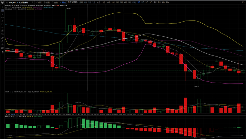
Task: Switch to the 月K monthly chart
Action: (x=159, y=2)
